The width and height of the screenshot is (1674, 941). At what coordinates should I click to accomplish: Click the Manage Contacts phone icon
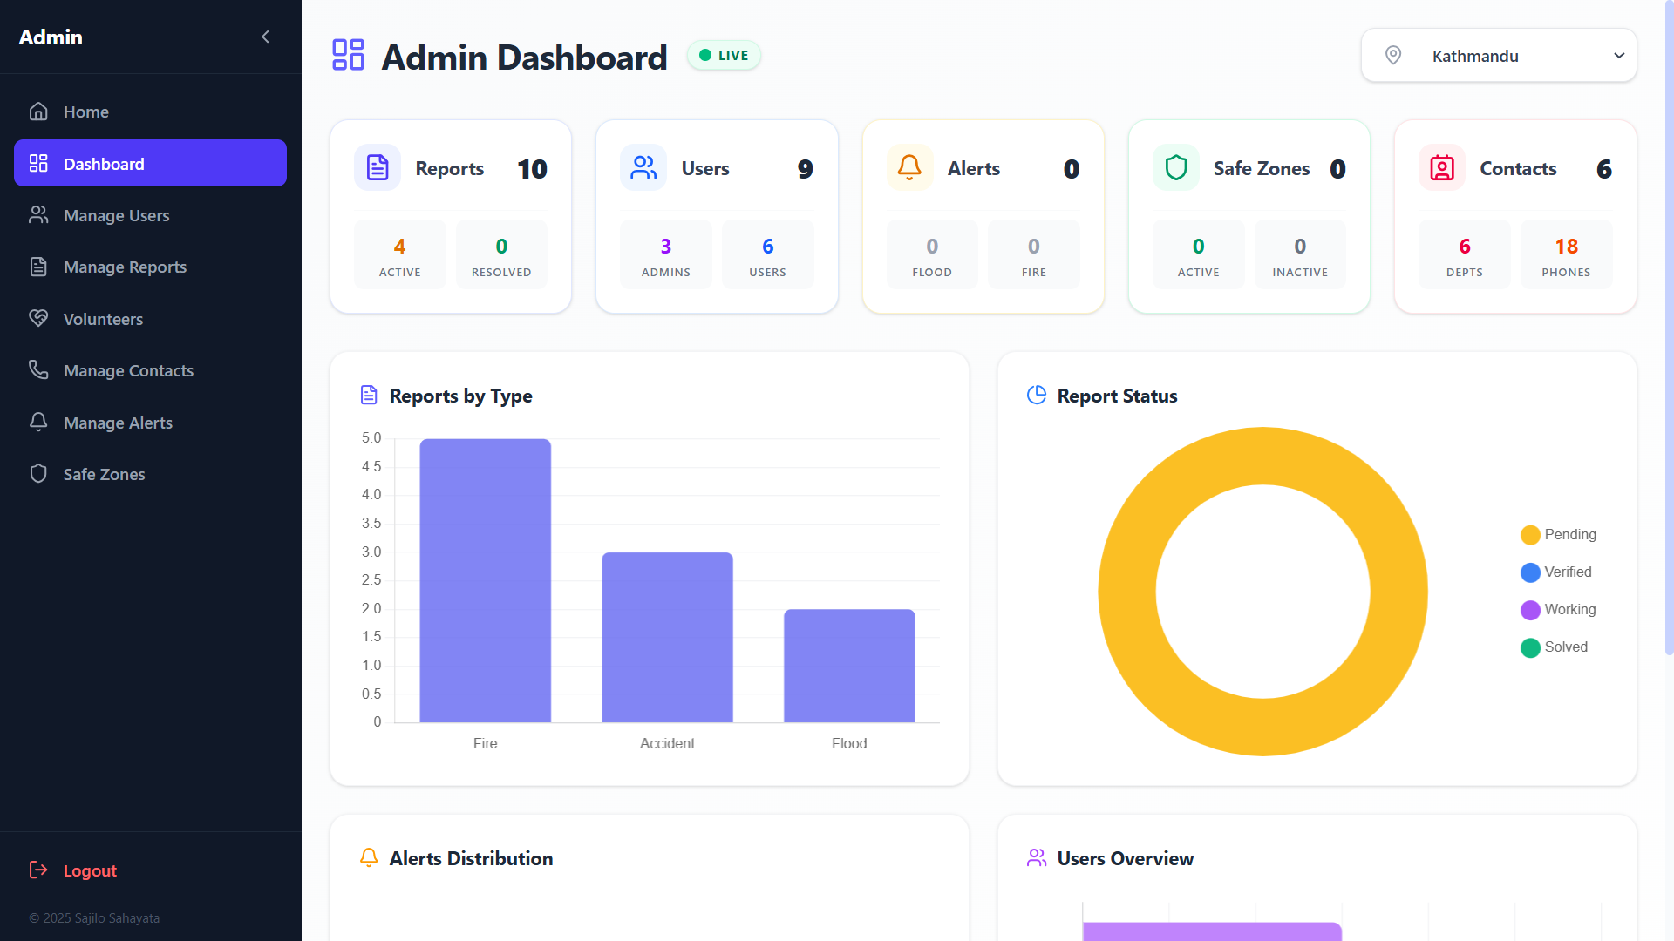point(38,370)
